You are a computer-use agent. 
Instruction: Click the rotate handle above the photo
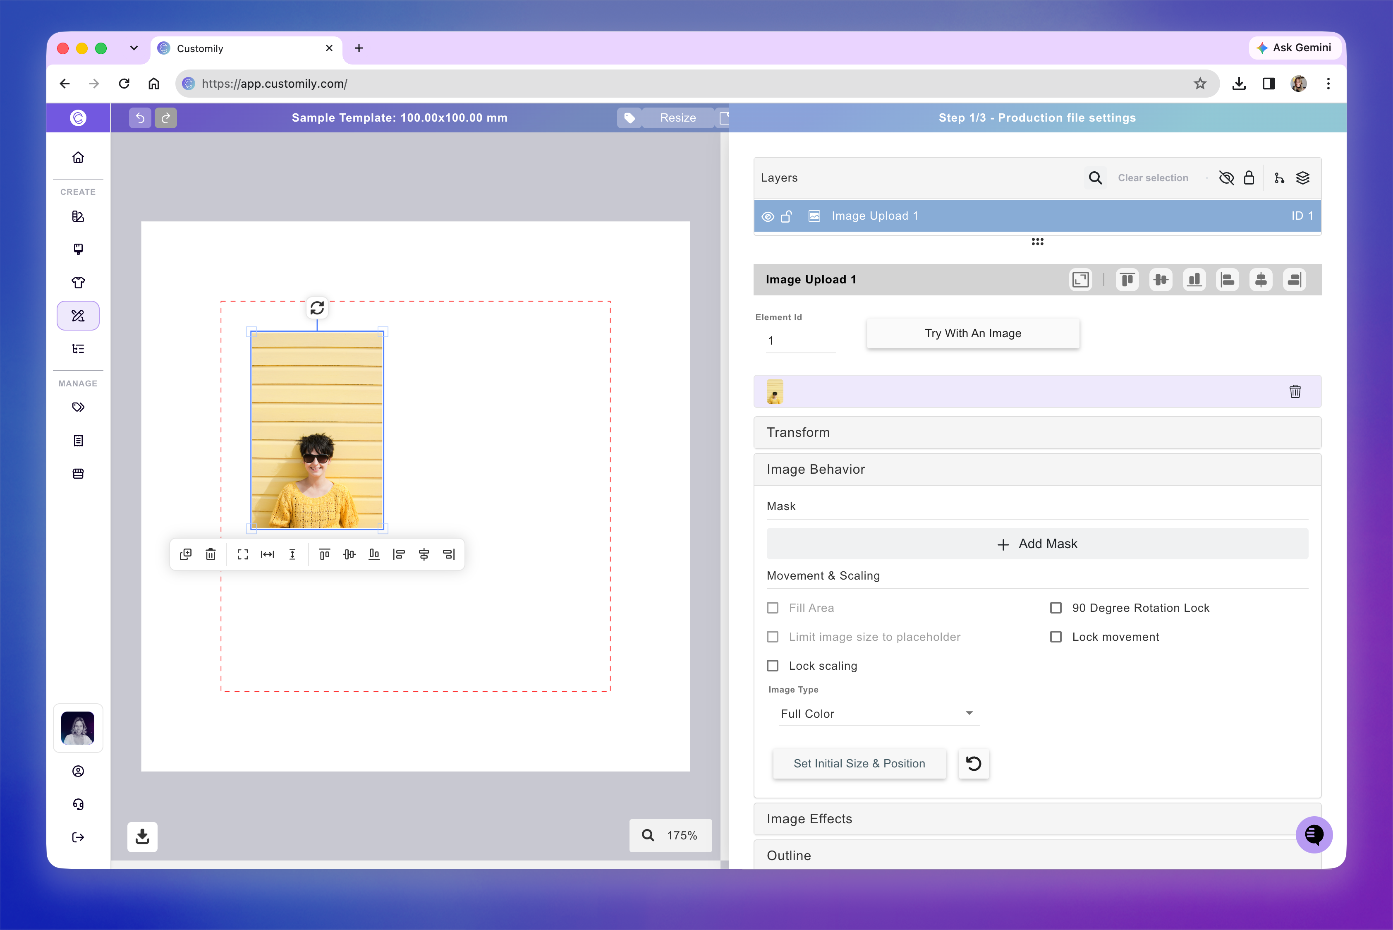click(317, 308)
